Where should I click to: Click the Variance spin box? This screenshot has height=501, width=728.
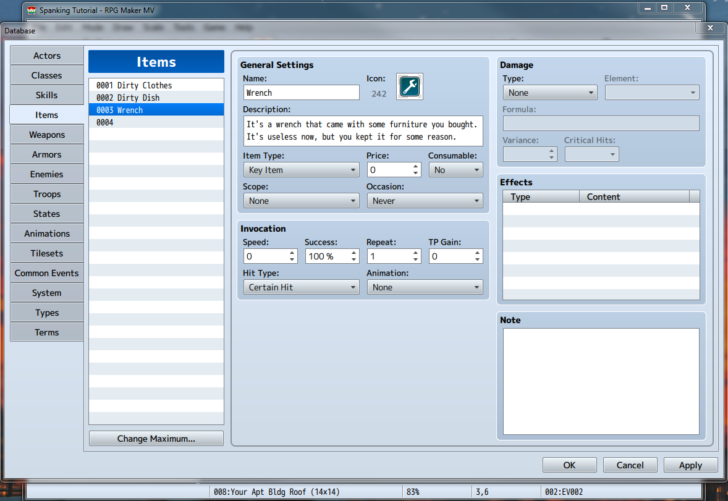[530, 154]
